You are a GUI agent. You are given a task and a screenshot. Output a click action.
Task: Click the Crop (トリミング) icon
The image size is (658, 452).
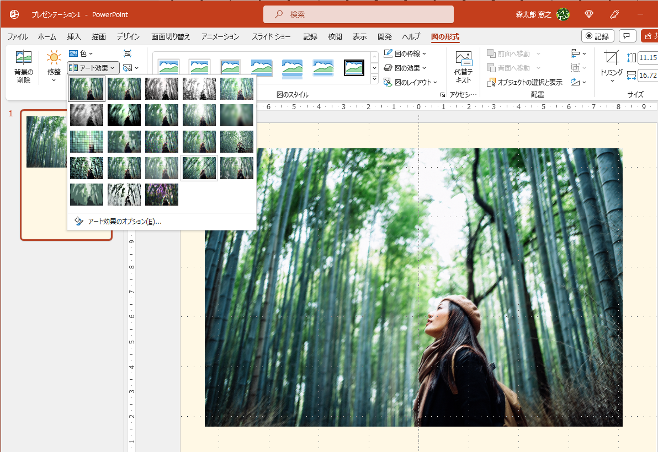tap(612, 57)
